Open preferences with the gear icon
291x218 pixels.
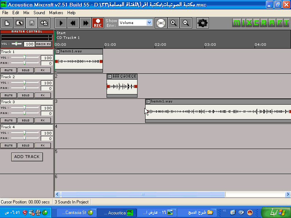[203, 23]
